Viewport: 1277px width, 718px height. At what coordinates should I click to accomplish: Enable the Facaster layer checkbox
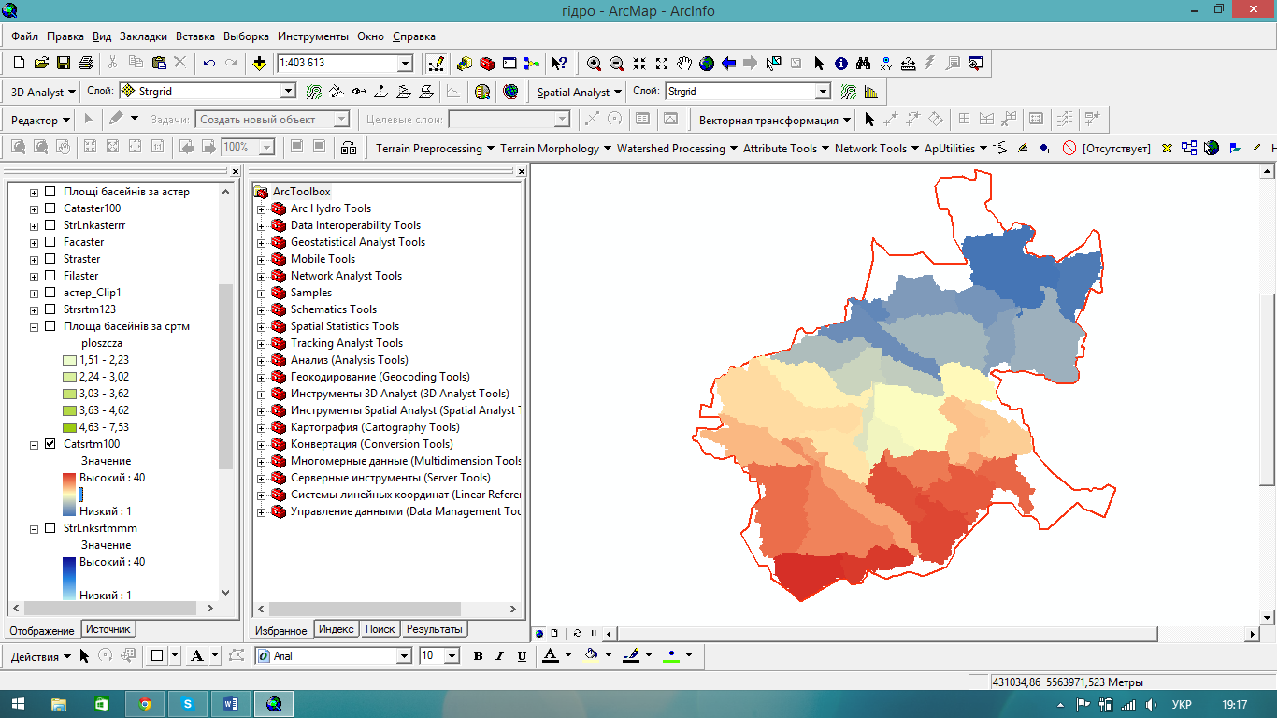click(50, 242)
